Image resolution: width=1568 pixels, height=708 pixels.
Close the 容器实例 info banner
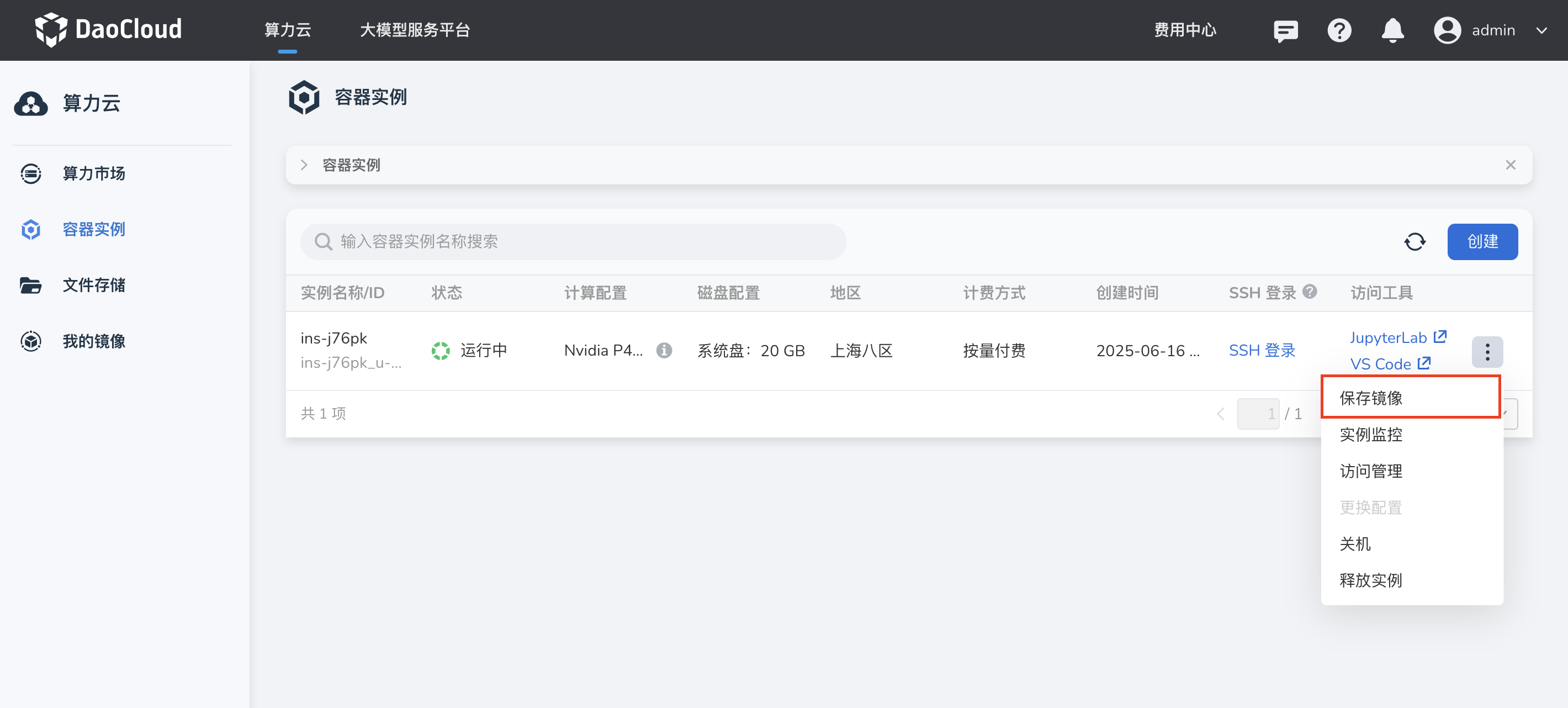[x=1510, y=165]
